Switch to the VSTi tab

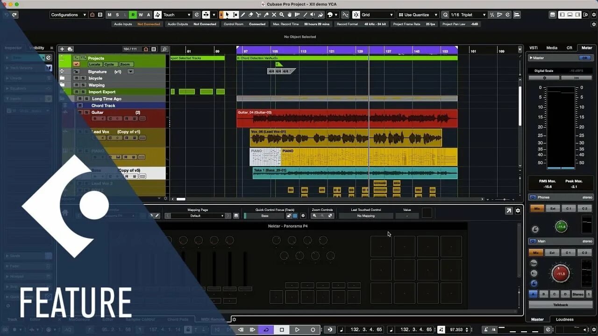[x=533, y=48]
